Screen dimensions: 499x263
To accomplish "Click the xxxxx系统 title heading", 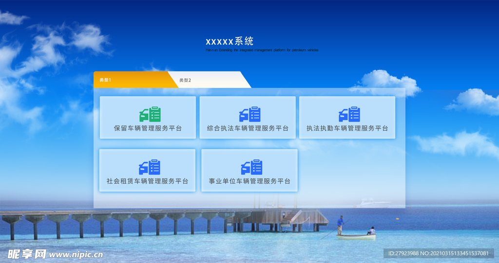I will [x=230, y=41].
